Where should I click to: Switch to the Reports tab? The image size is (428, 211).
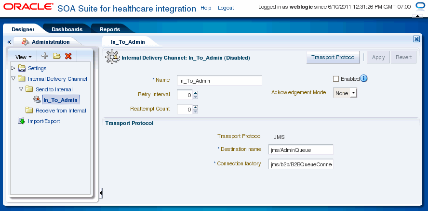coord(110,29)
